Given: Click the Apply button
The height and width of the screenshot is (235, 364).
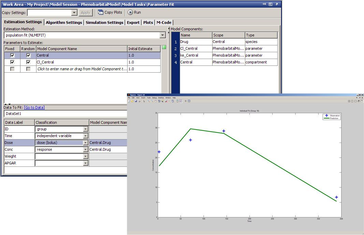Looking at the screenshot, I should 85,13.
